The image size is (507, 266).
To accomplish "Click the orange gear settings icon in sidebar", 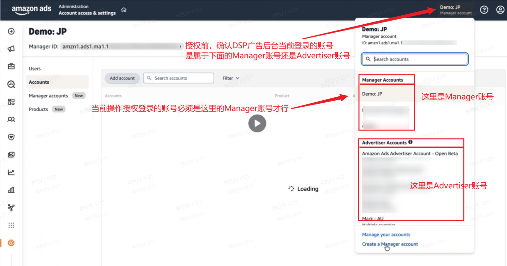I will tap(11, 243).
